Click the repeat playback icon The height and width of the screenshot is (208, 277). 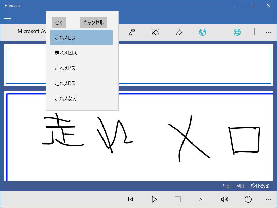[248, 199]
